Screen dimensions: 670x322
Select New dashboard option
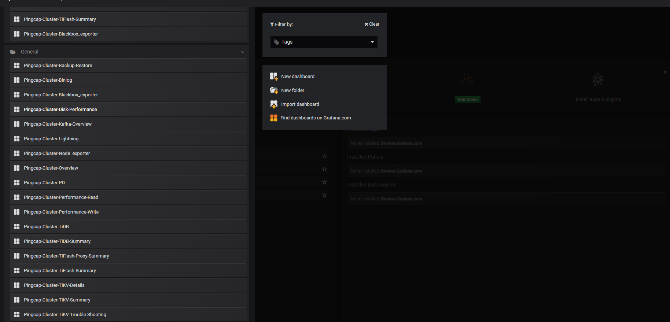click(298, 77)
